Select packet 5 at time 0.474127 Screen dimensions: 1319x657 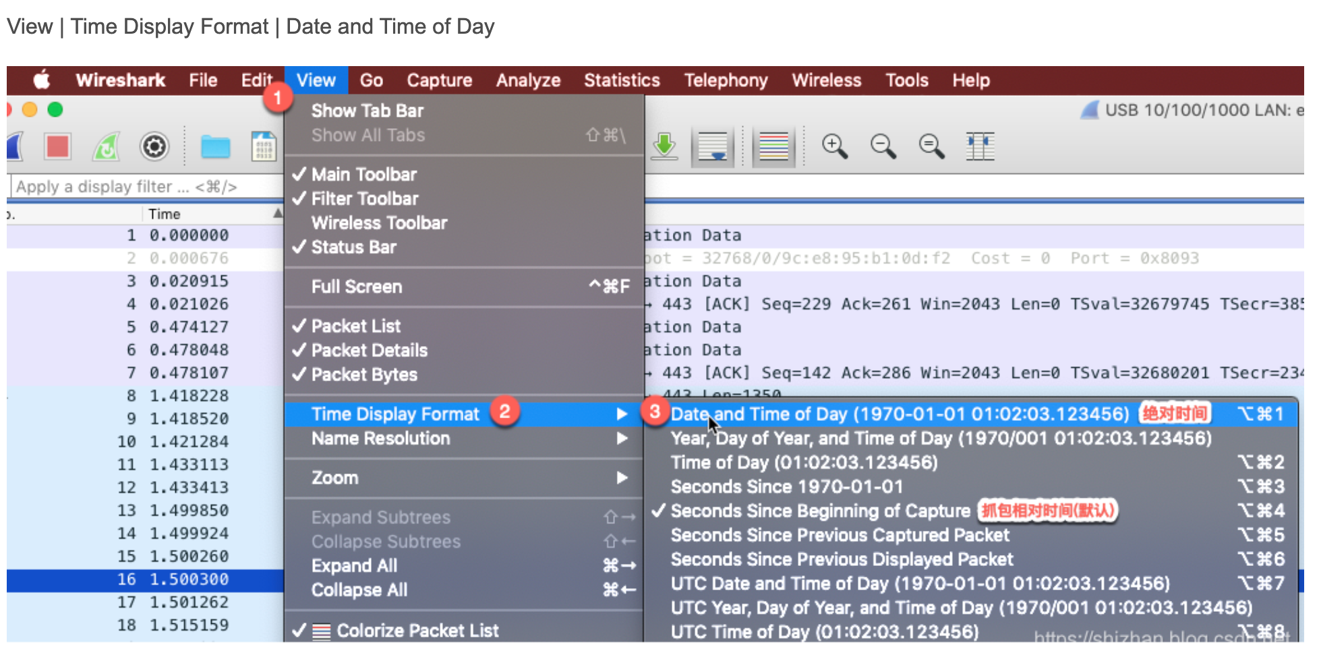pos(146,327)
